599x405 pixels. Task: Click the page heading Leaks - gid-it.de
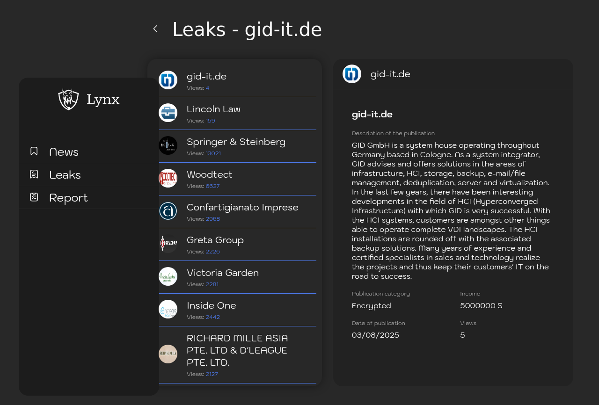coord(247,29)
